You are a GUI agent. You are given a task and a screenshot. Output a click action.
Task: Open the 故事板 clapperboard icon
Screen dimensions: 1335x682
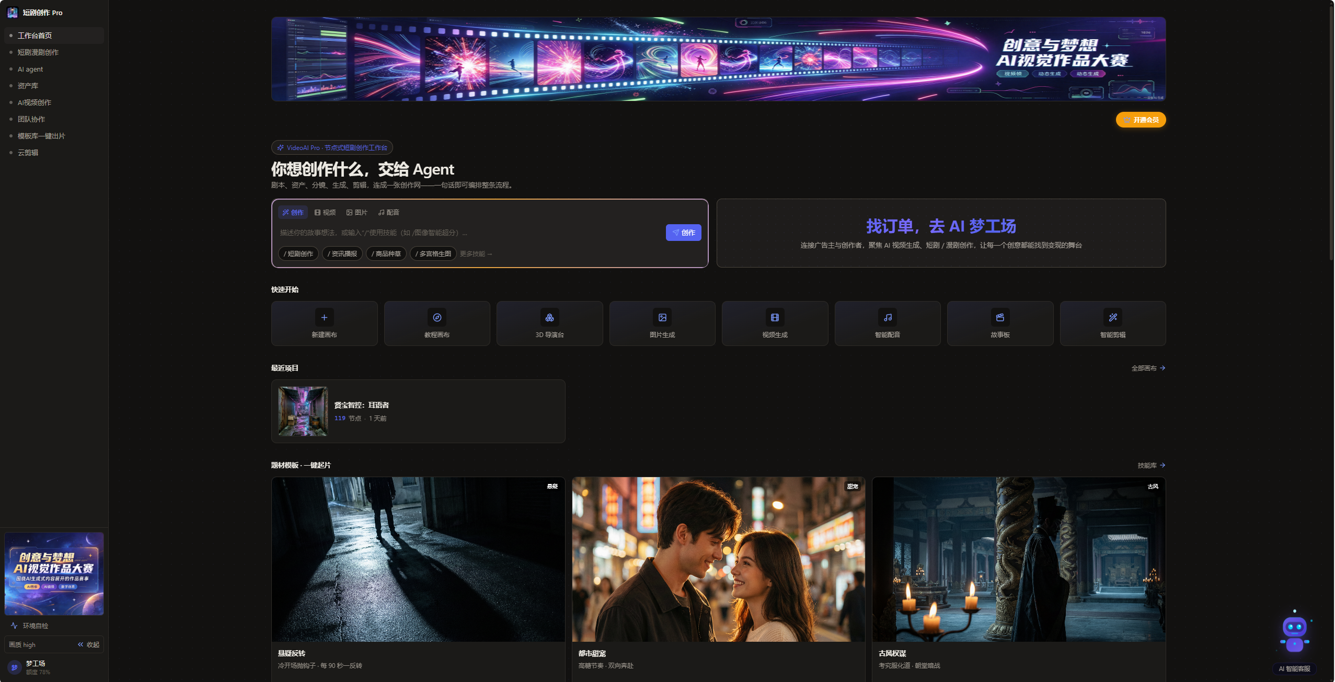tap(1000, 317)
